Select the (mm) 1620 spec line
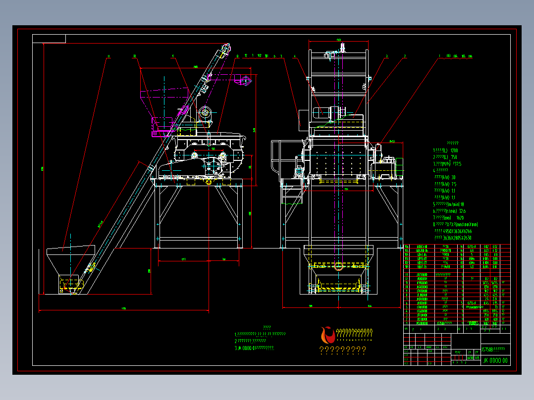The height and width of the screenshot is (400, 534). 448,218
